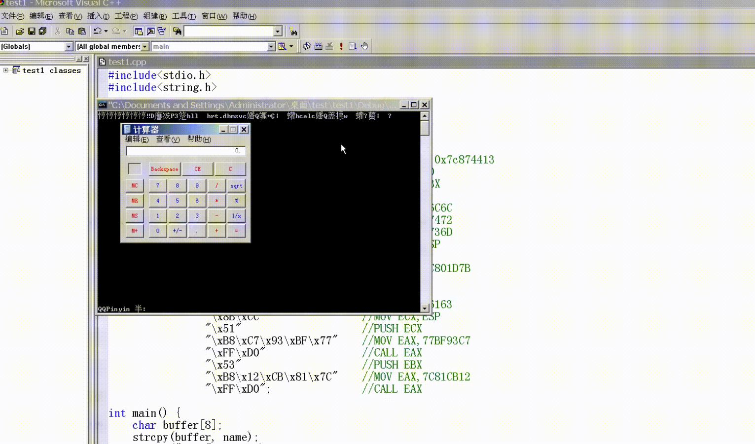This screenshot has width=755, height=444.
Task: Click the Insert/Remove Breakpoint hand icon
Action: tap(364, 46)
